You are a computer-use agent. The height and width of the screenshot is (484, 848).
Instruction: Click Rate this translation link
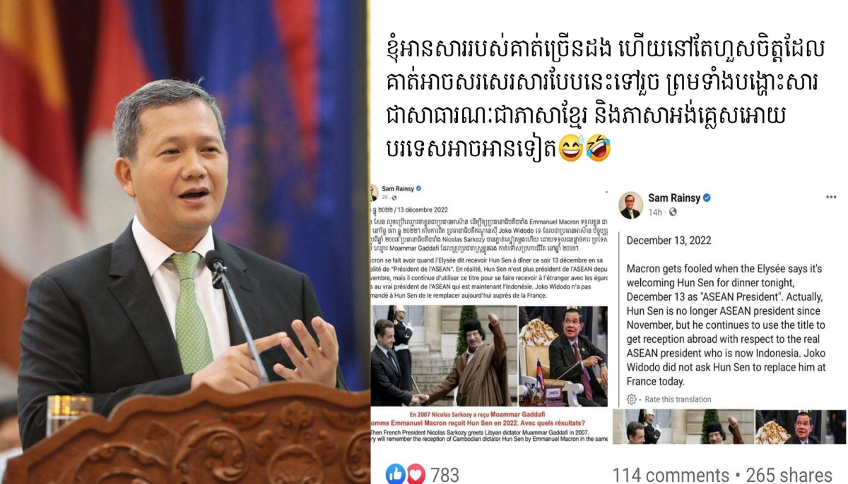click(x=677, y=399)
